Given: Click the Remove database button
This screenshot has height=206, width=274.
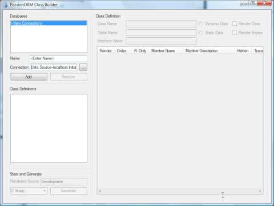Looking at the screenshot, I should click(x=68, y=77).
